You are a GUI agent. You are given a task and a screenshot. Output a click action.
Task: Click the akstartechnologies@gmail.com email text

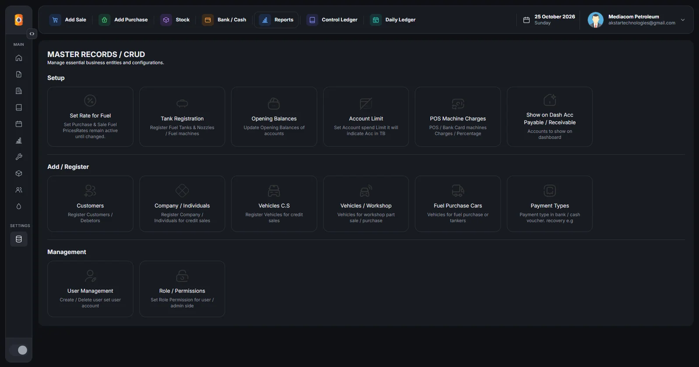tap(642, 23)
